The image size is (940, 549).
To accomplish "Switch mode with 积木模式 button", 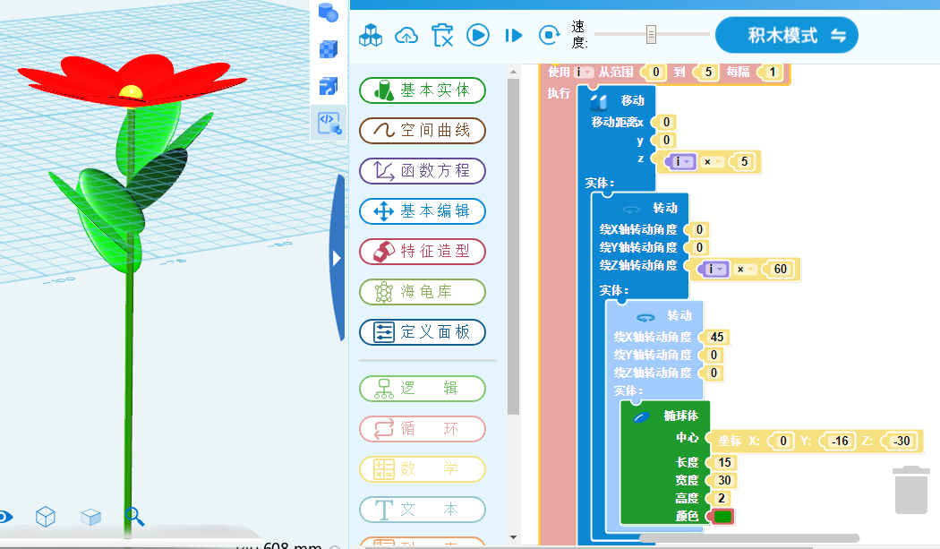I will tap(787, 36).
